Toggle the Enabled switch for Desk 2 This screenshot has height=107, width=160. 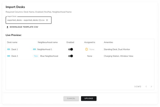[x=70, y=56]
